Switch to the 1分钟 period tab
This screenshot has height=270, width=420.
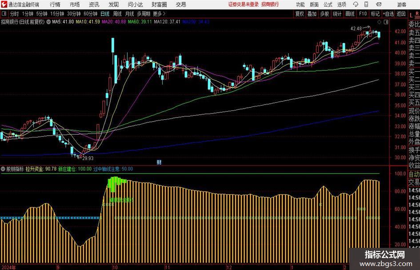click(x=28, y=14)
